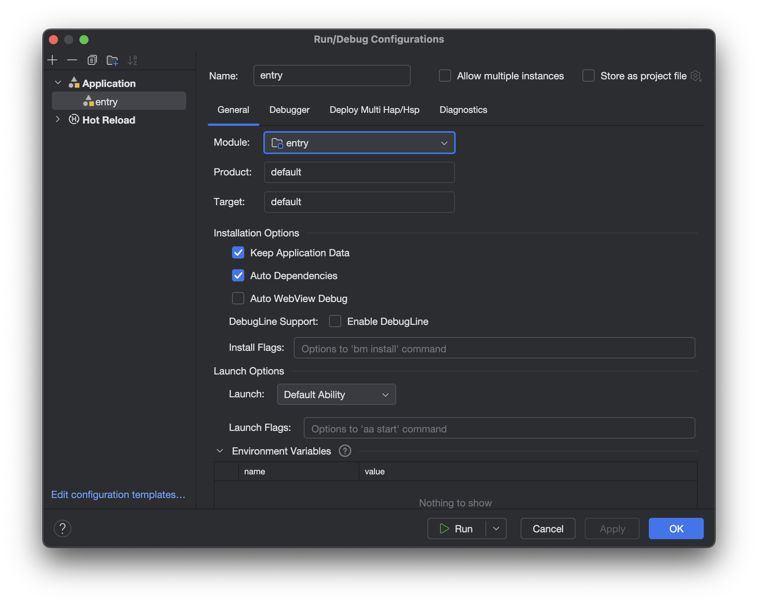Open the Module entry dropdown
758x604 pixels.
pos(359,143)
